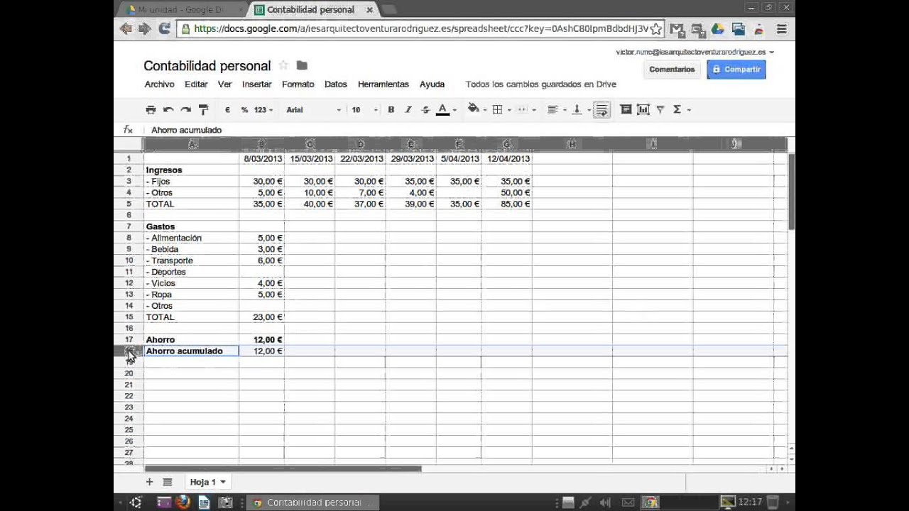Insert a chart

(643, 109)
